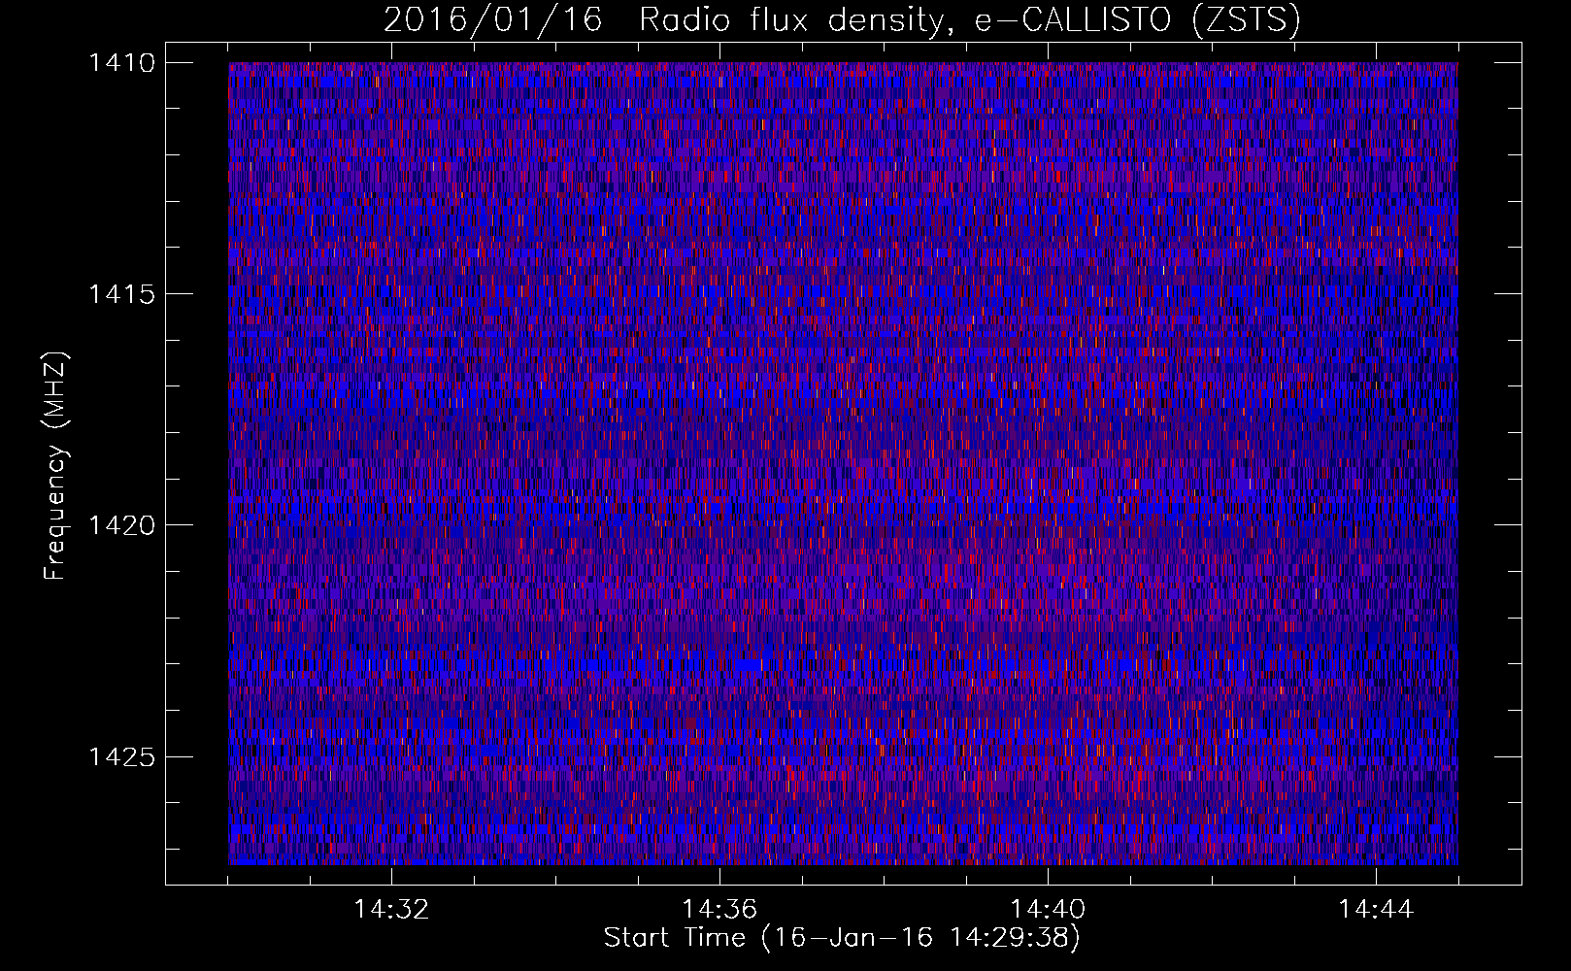Image resolution: width=1571 pixels, height=971 pixels.
Task: Click the 'Frequency (MHZ)' y-axis title
Action: click(x=56, y=466)
